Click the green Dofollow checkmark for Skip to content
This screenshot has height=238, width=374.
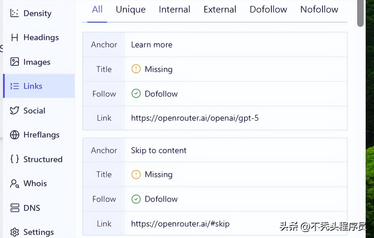click(136, 199)
